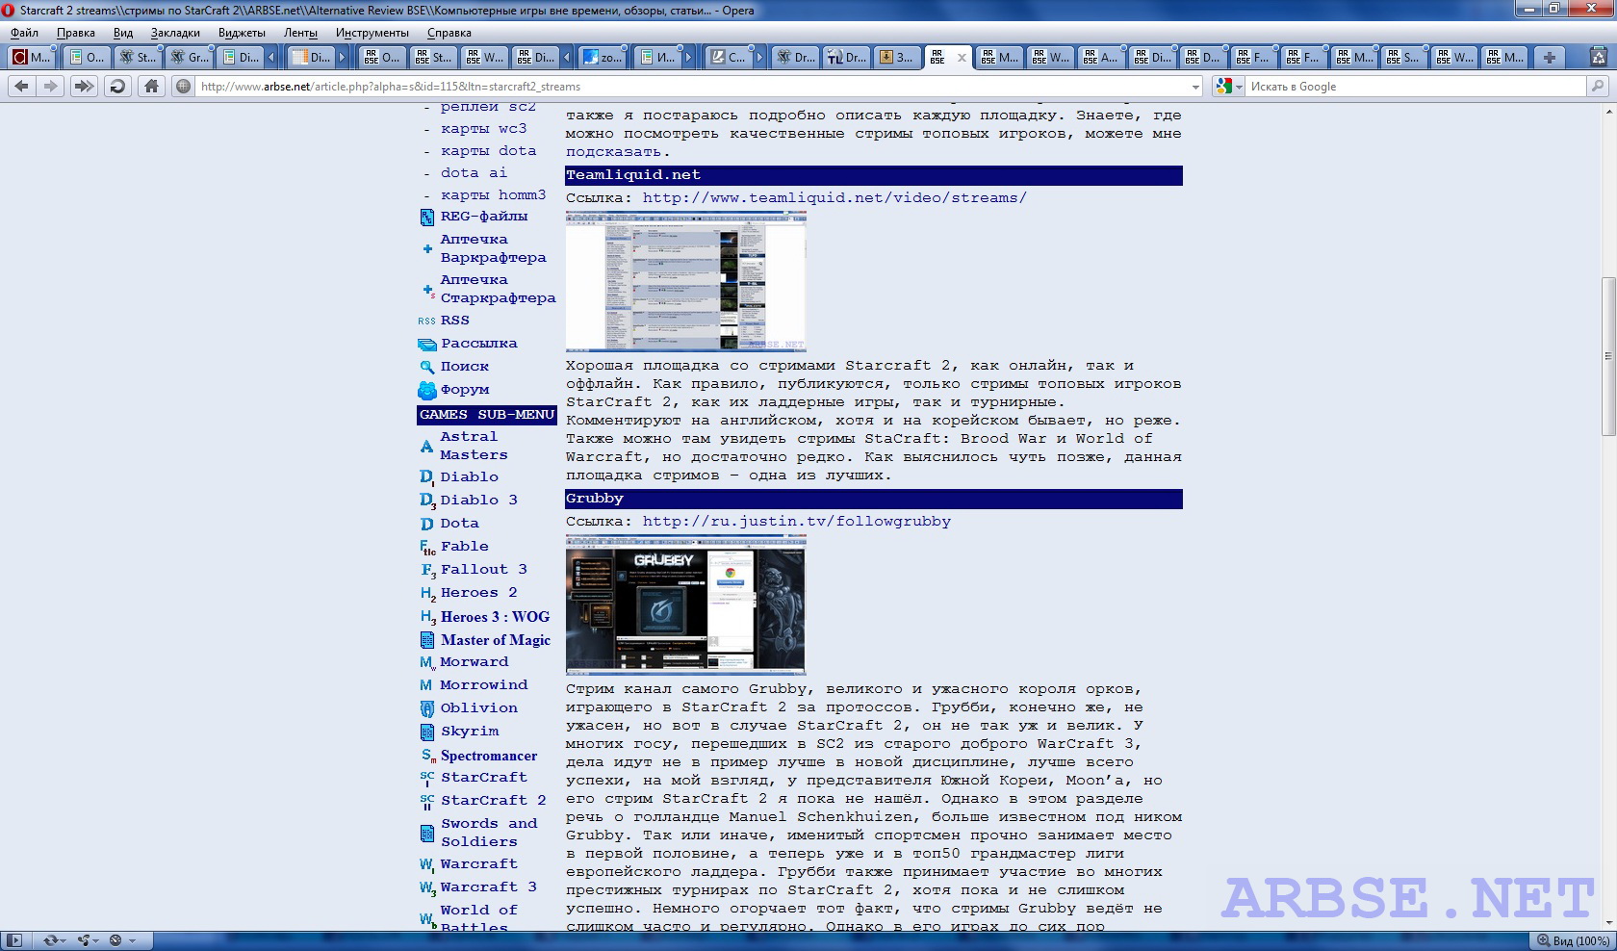Click the Поиск magnifier icon
This screenshot has height=951, width=1617.
[427, 367]
